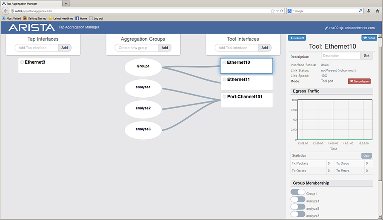Open the Getting Started bookmark
383x220 pixels.
(x=35, y=18)
